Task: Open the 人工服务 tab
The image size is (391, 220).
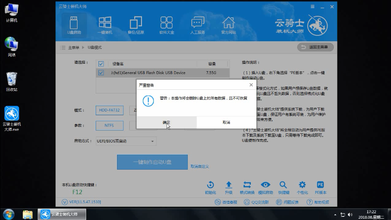Action: point(197,25)
